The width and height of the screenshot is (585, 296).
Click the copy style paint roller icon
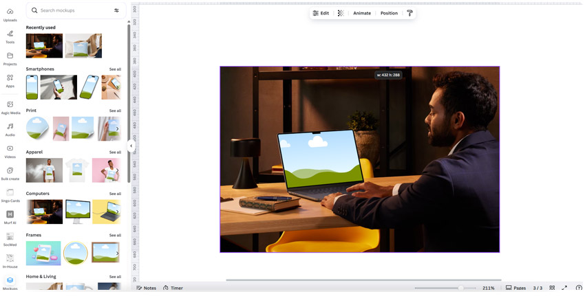409,13
